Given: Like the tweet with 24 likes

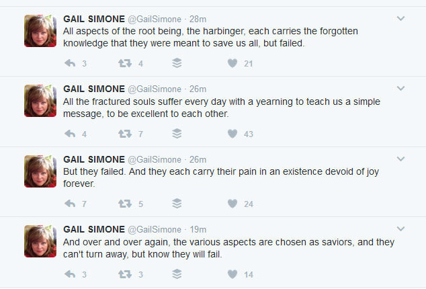Looking at the screenshot, I should tap(232, 204).
